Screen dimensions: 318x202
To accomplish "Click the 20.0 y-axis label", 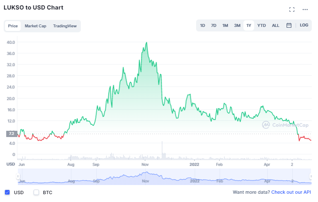I will click(11, 99).
